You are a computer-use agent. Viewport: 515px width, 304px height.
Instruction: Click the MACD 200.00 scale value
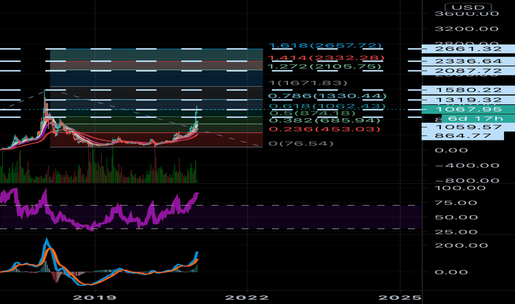point(461,245)
